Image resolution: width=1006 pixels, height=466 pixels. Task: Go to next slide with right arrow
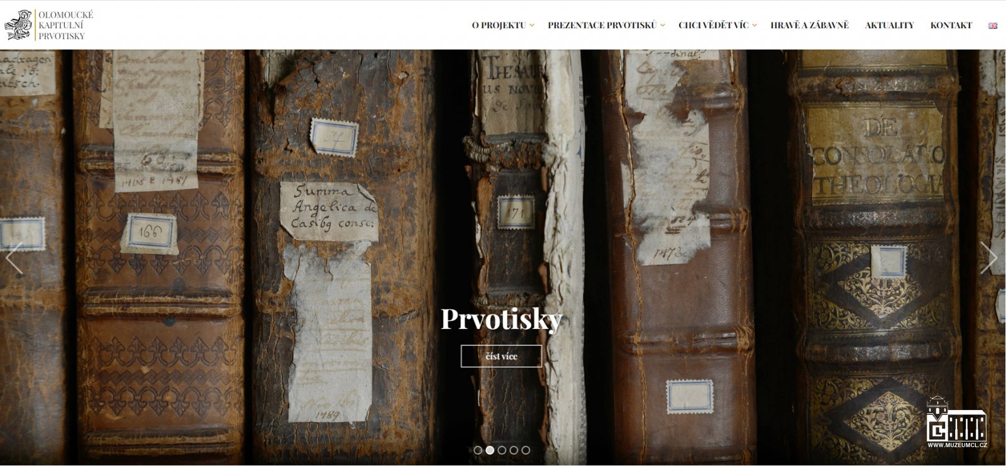(x=989, y=258)
